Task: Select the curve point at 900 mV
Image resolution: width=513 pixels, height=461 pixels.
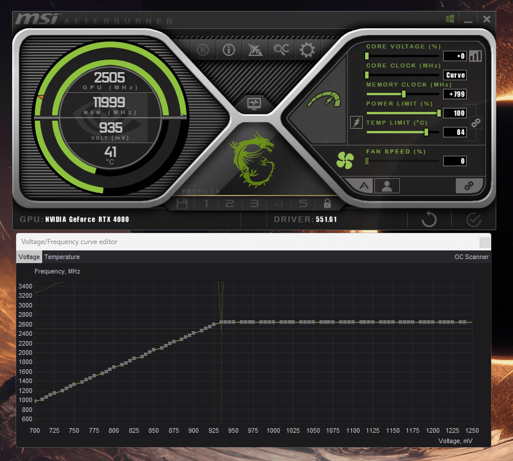Action: tap(194, 333)
